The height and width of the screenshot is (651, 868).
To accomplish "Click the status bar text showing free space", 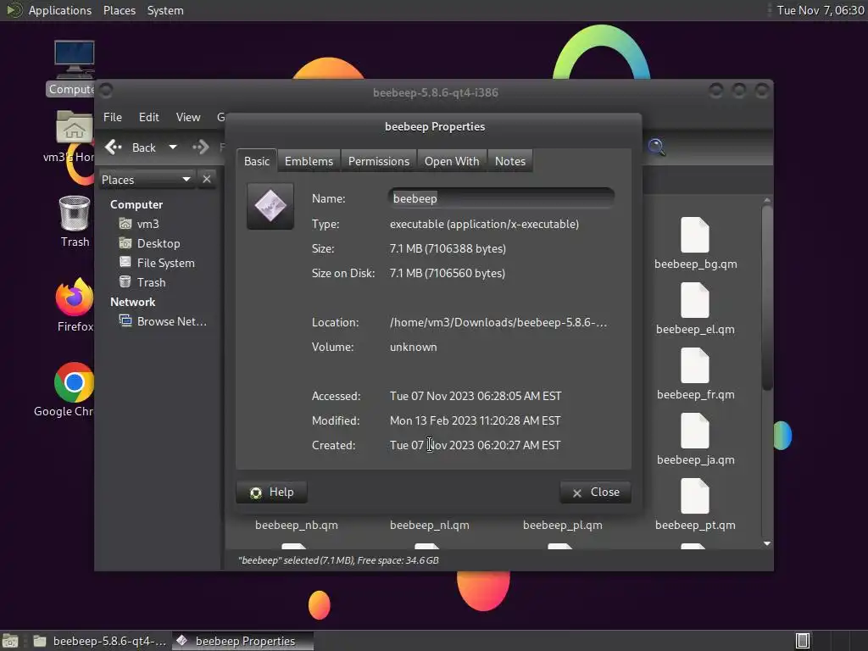I will 338,560.
